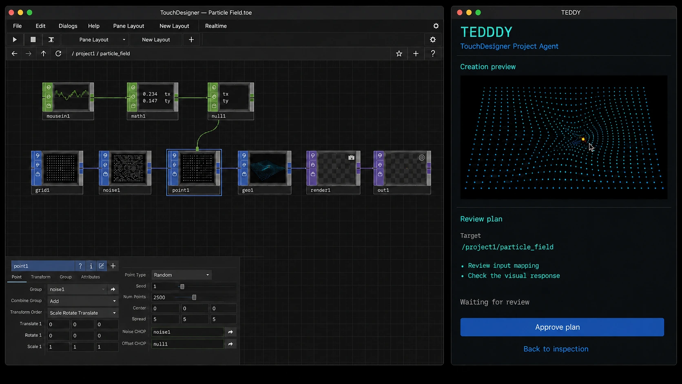Toggle top flag on grid1 node
The height and width of the screenshot is (384, 682).
pos(38,155)
